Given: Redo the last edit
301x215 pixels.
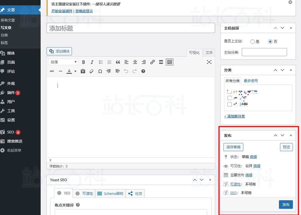Looking at the screenshot, I should (135, 71).
